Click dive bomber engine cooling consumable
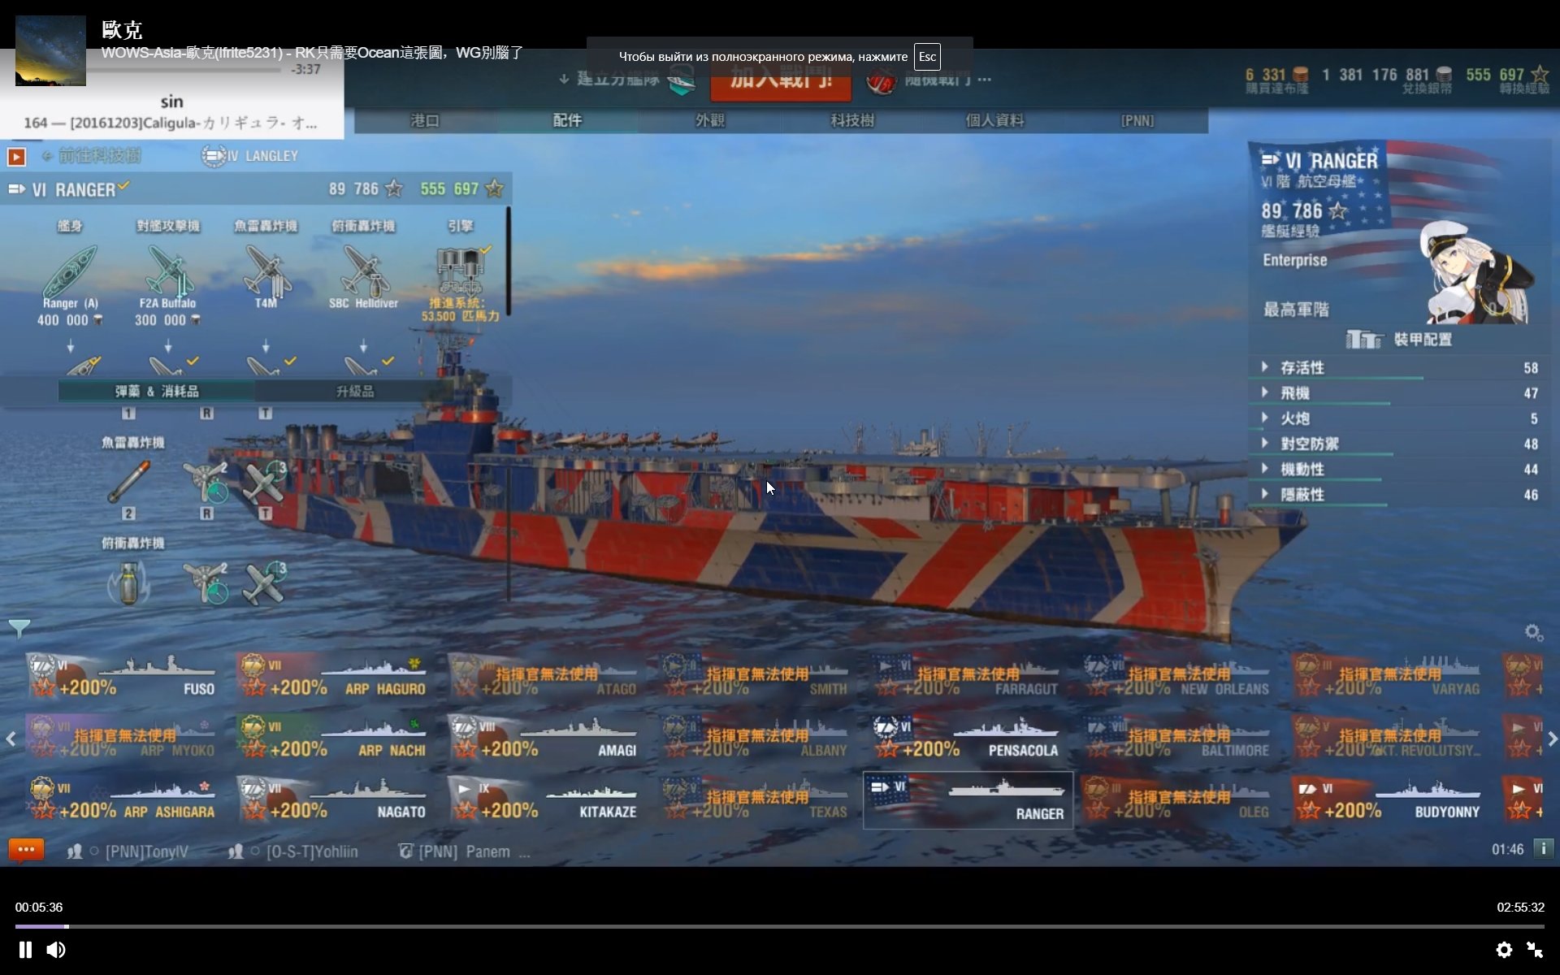The height and width of the screenshot is (975, 1560). [206, 583]
